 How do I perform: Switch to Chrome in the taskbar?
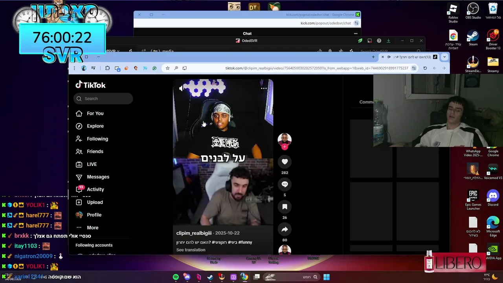click(x=245, y=277)
